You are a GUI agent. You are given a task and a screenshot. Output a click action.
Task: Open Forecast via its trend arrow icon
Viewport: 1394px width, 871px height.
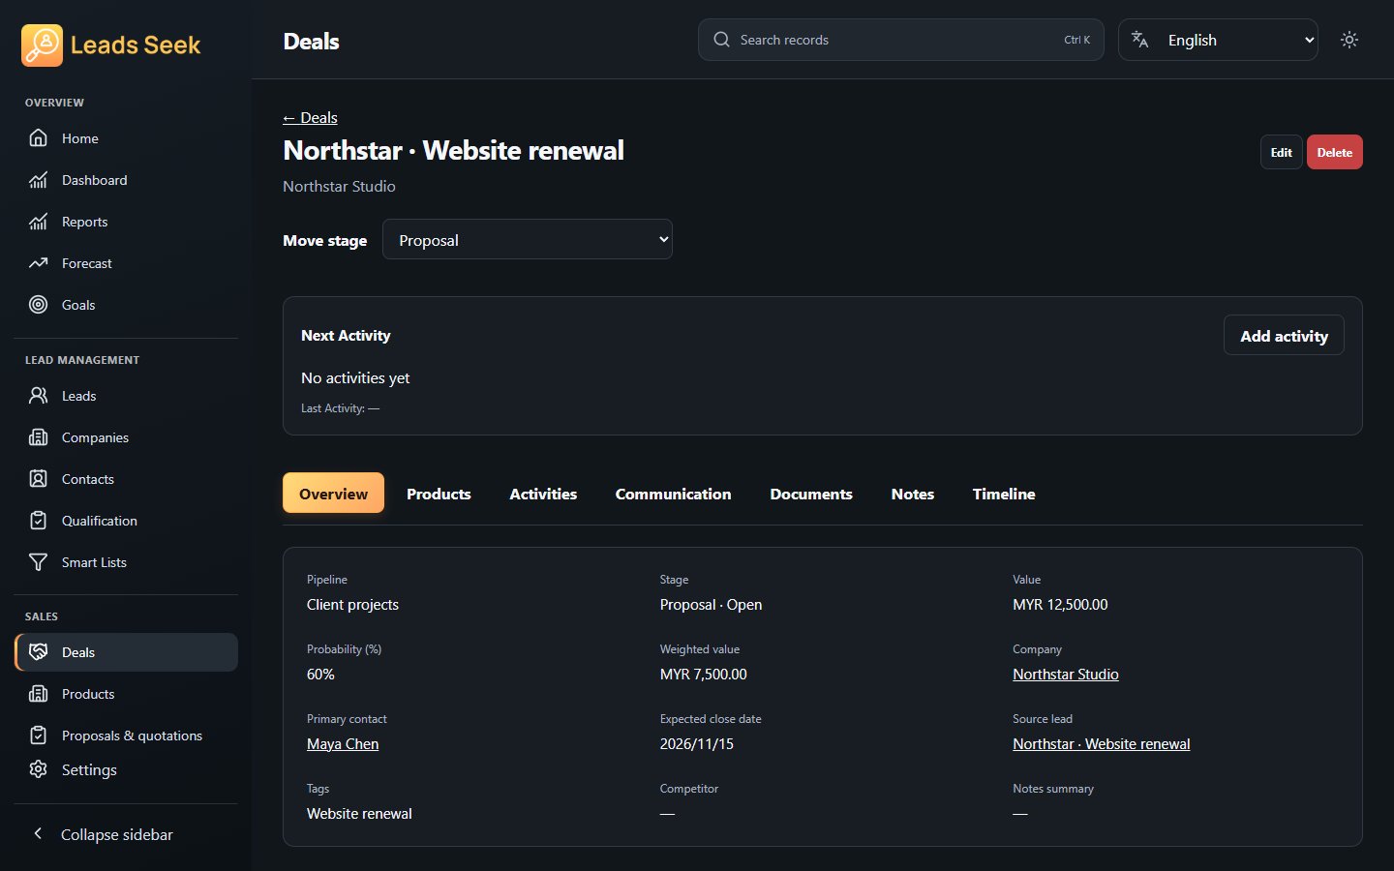[38, 263]
